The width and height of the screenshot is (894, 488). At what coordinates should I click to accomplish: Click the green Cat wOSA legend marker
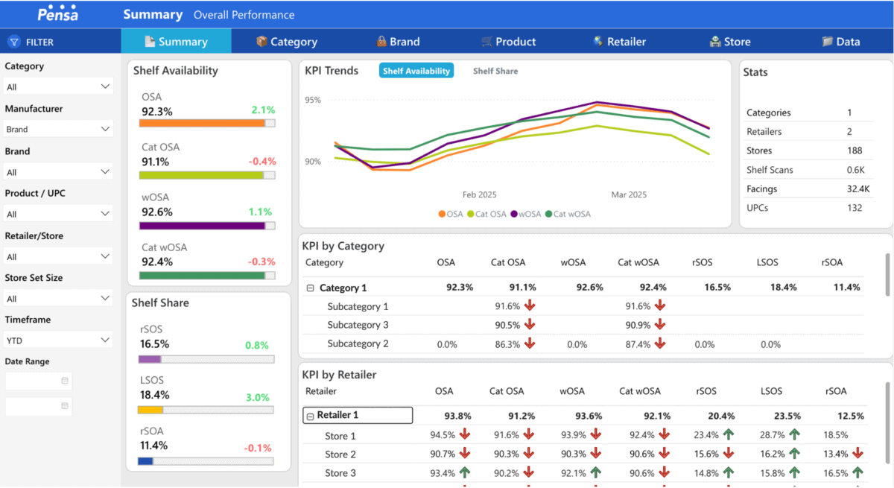coord(548,214)
